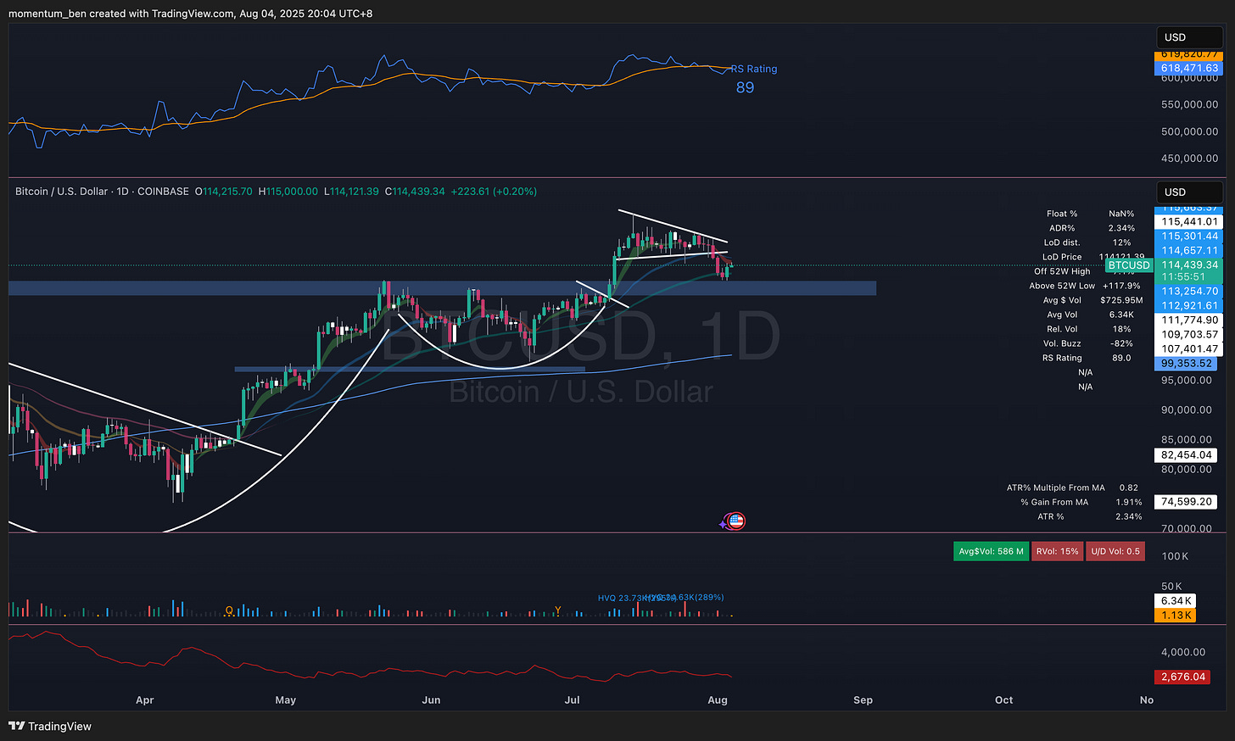Click the 82,454.04 white price label
Image resolution: width=1235 pixels, height=741 pixels.
click(x=1186, y=454)
